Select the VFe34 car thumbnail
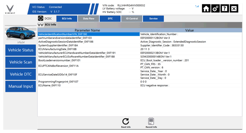This screenshot has height=133, width=246. point(21,33)
